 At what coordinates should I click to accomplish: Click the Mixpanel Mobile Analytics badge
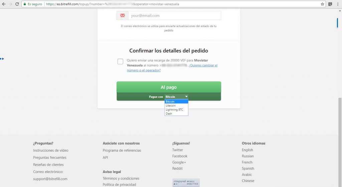[186, 183]
